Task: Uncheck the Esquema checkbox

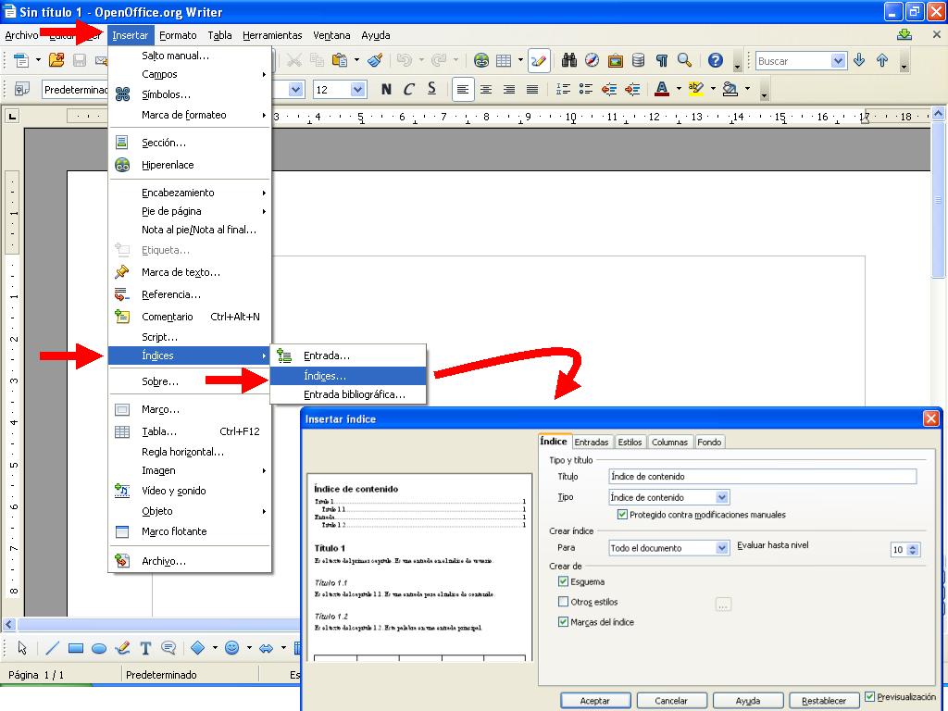Action: [563, 581]
